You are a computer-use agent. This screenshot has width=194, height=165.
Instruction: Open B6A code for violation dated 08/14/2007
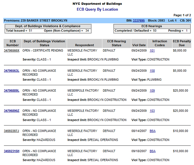point(153,131)
